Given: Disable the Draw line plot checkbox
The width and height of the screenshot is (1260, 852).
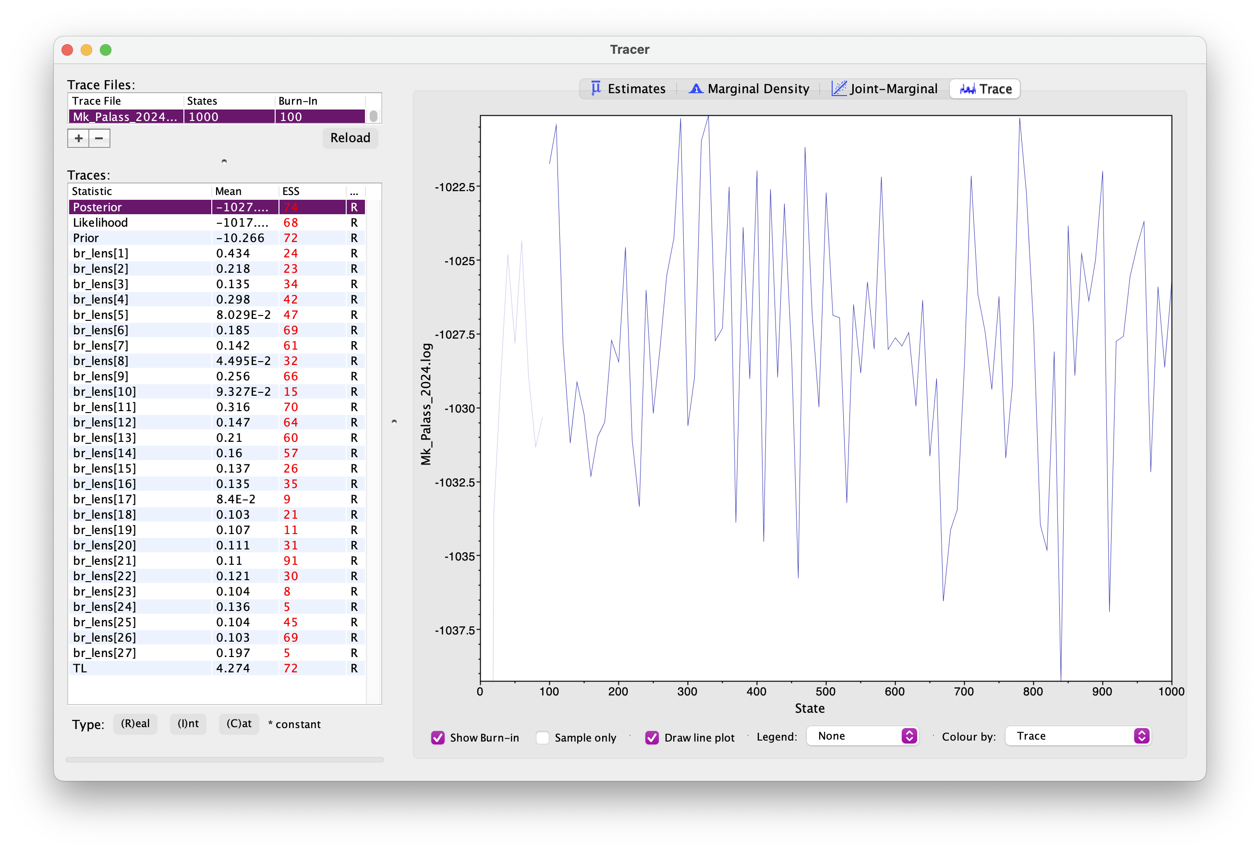Looking at the screenshot, I should click(x=652, y=738).
